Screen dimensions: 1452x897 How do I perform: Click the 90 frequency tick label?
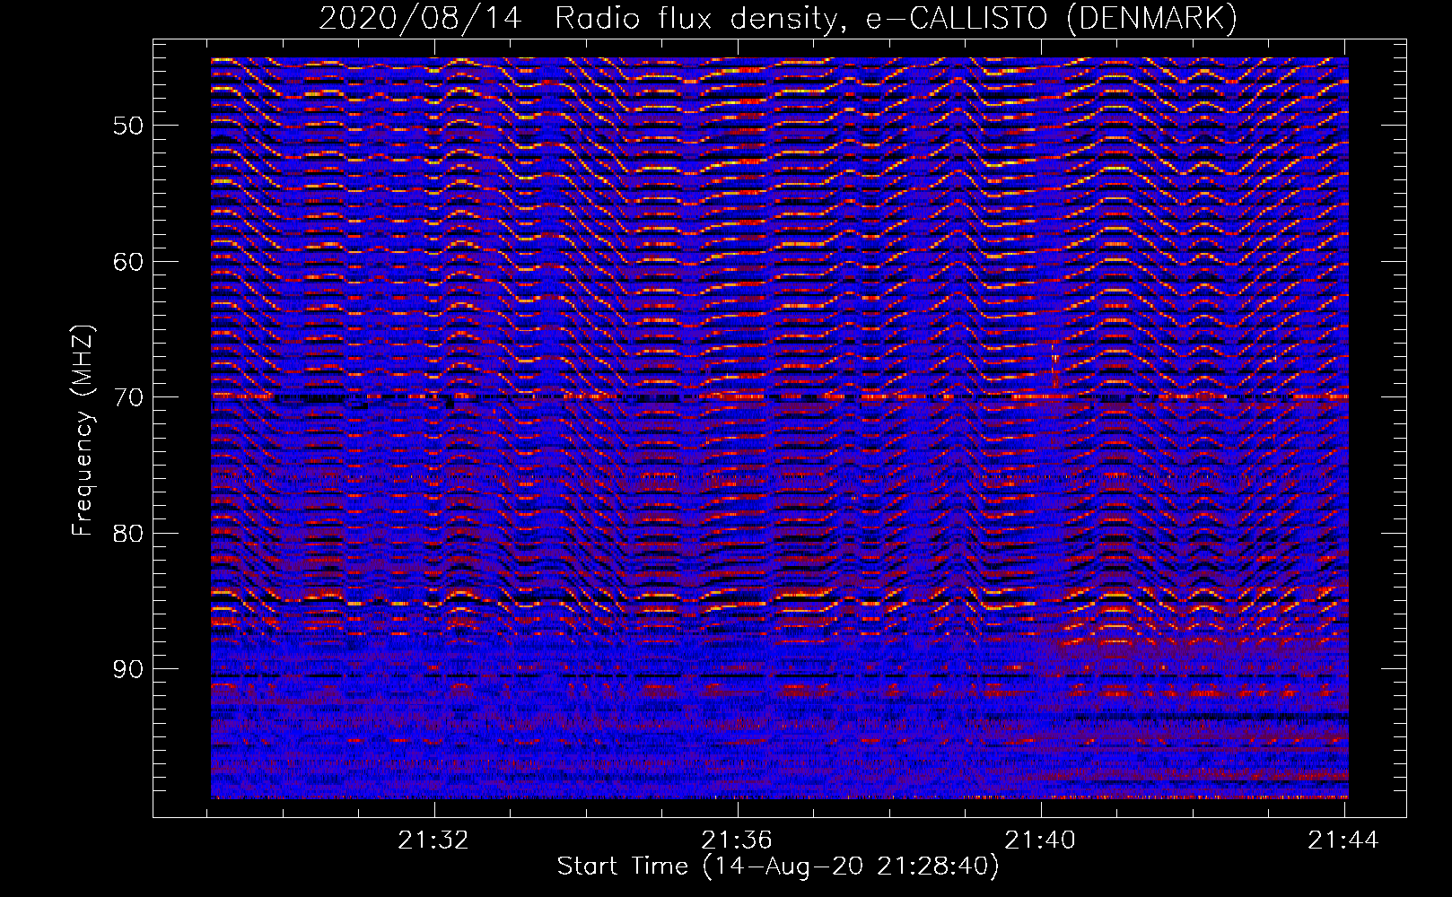[127, 669]
